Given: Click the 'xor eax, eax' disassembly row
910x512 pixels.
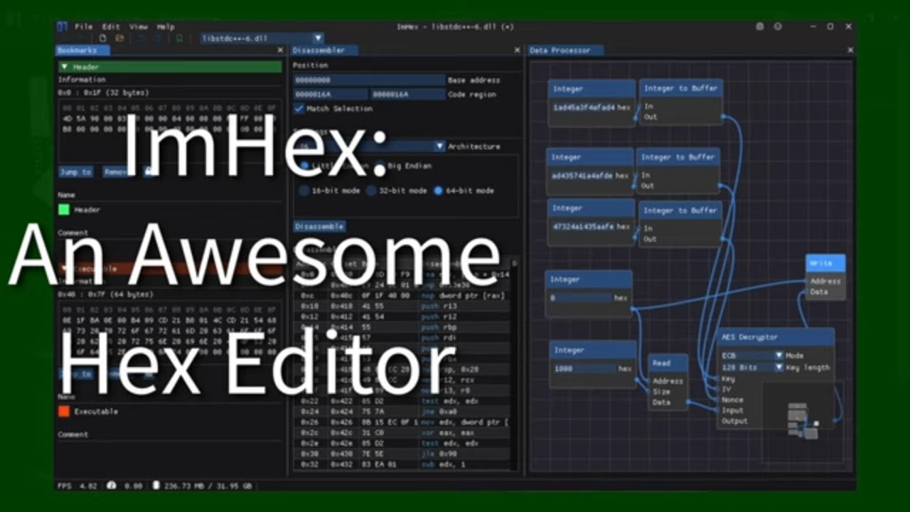Looking at the screenshot, I should pyautogui.click(x=402, y=432).
